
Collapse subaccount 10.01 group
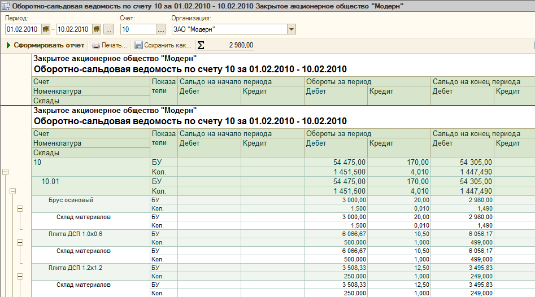[x=12, y=191]
